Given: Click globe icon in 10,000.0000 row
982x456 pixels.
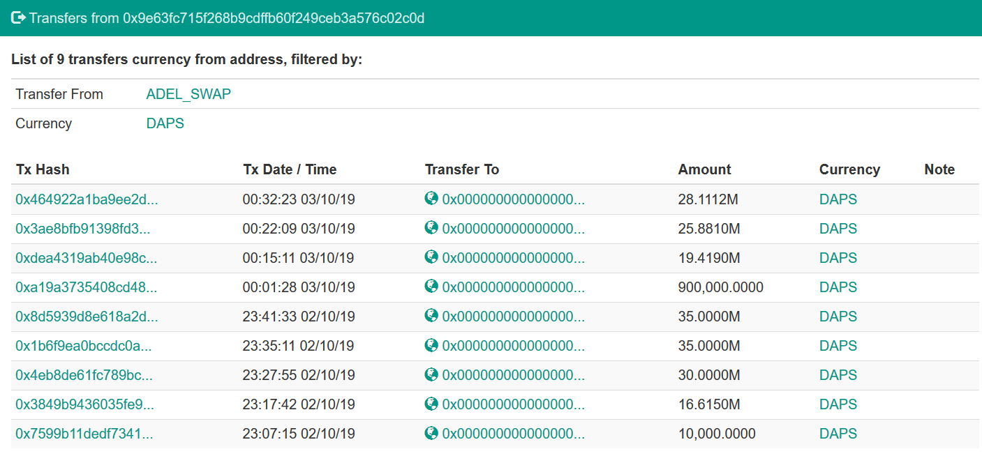Looking at the screenshot, I should (x=431, y=433).
